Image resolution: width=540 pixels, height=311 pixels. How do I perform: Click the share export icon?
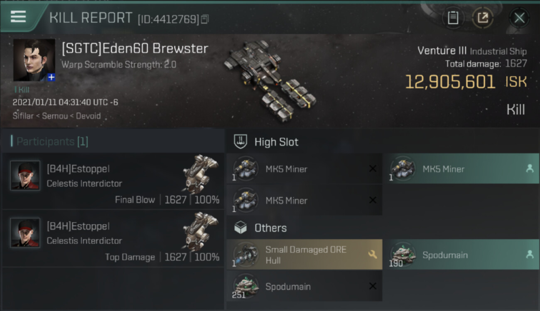click(483, 18)
